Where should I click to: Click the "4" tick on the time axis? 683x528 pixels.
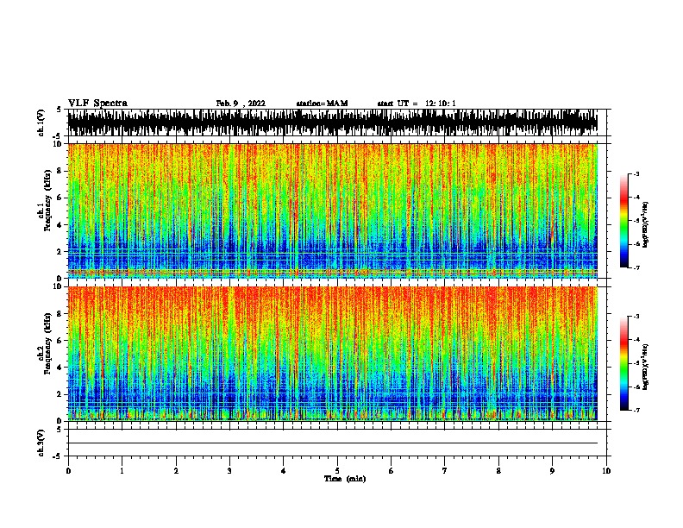284,471
